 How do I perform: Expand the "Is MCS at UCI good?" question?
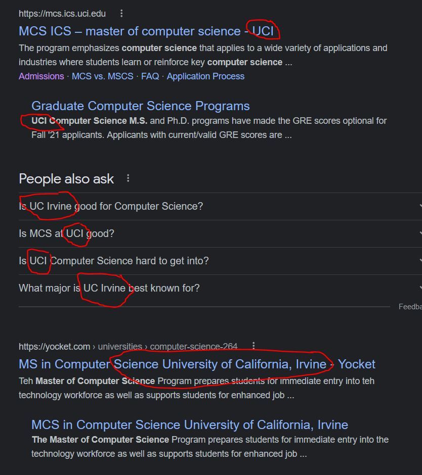66,233
